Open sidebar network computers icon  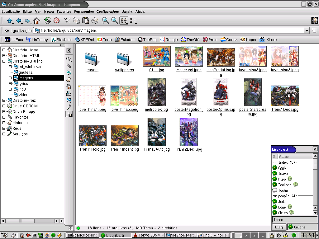tap(69, 93)
